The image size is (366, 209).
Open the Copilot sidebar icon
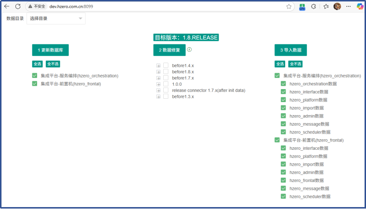[360, 6]
